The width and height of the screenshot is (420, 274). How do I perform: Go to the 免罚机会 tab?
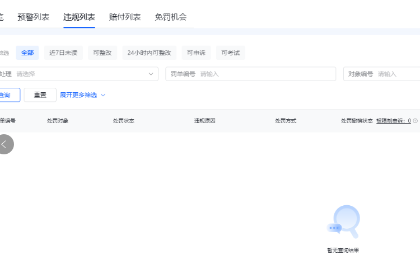click(171, 17)
